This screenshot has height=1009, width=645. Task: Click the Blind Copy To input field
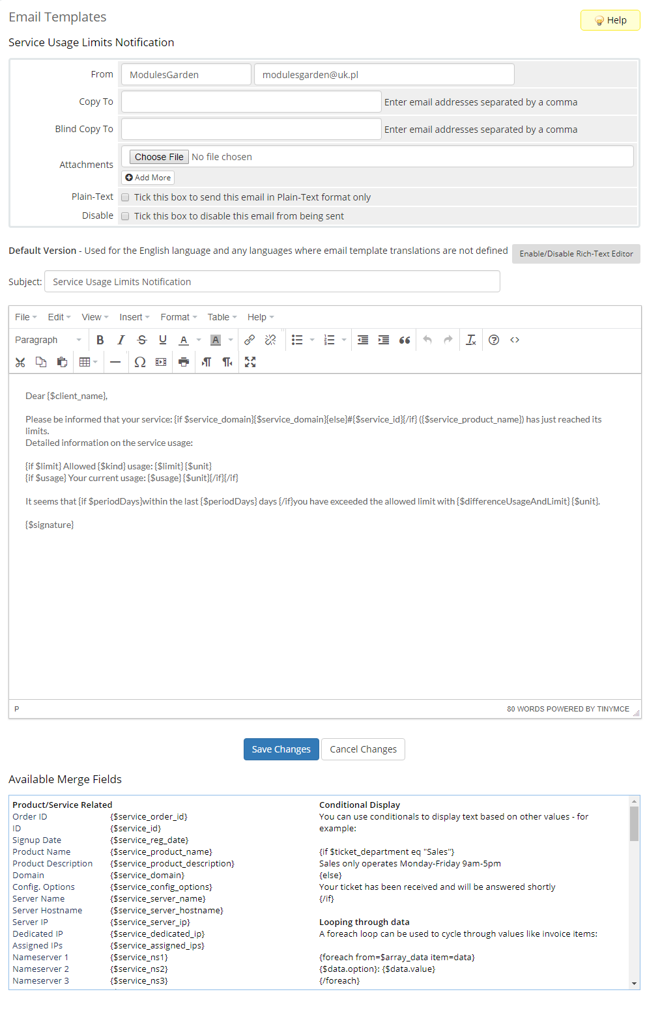[251, 129]
